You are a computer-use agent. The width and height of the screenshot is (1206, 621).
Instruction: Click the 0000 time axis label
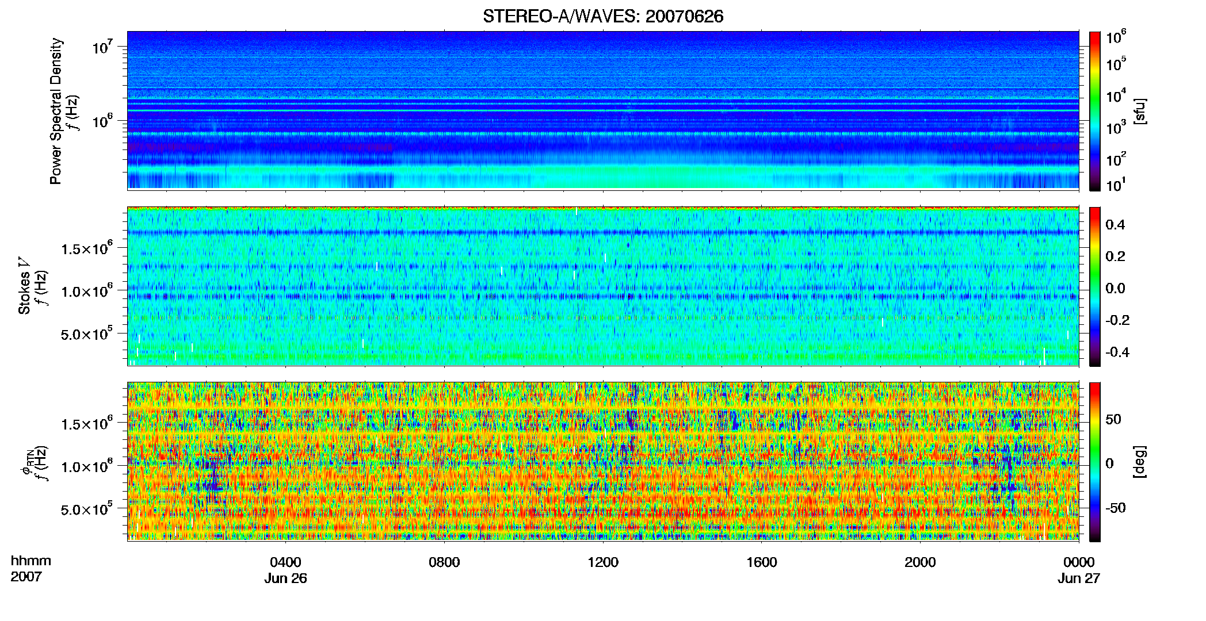(1079, 562)
